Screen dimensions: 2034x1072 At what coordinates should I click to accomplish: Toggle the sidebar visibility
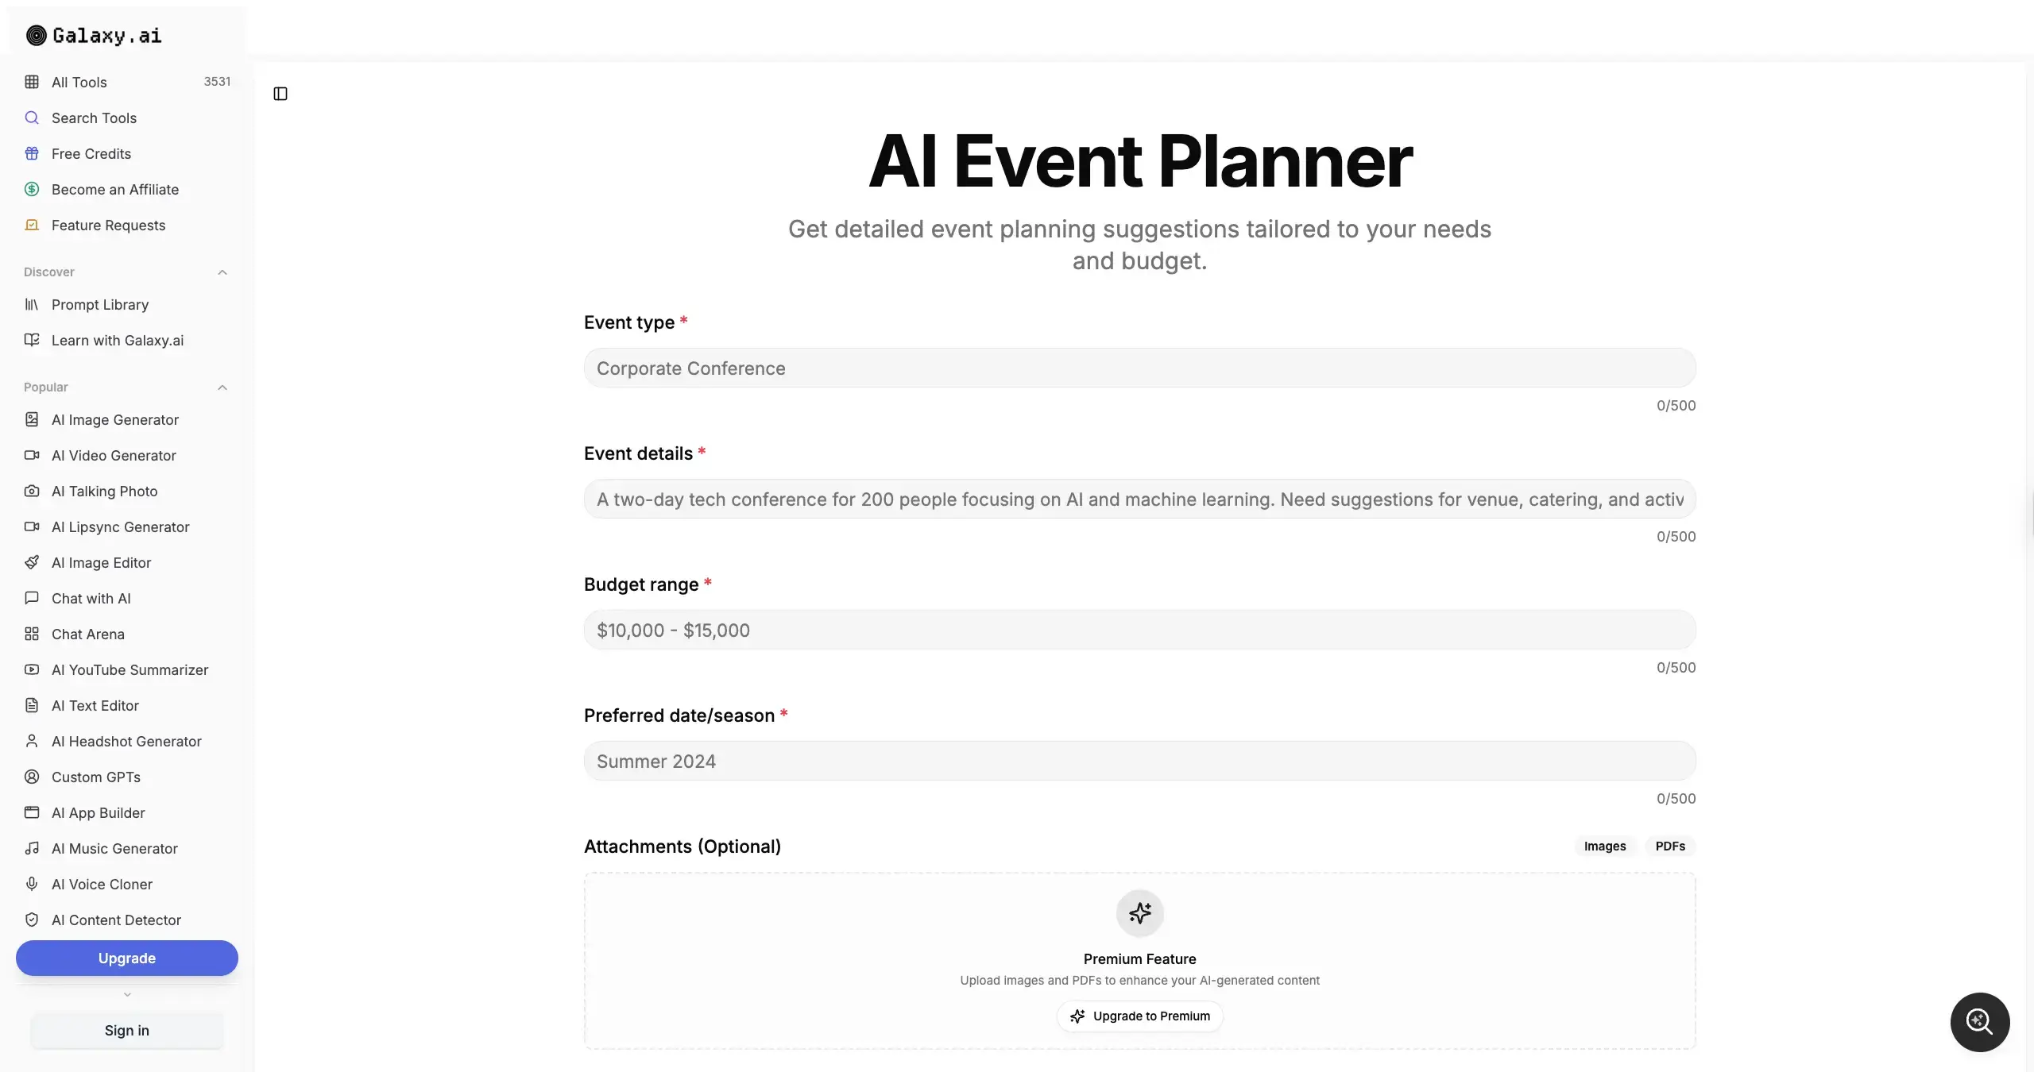click(280, 94)
